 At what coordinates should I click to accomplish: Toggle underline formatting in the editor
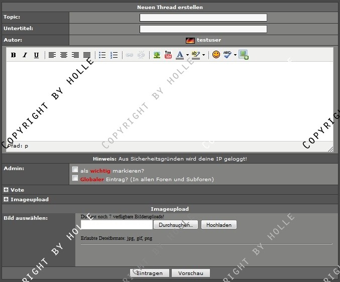(x=37, y=55)
